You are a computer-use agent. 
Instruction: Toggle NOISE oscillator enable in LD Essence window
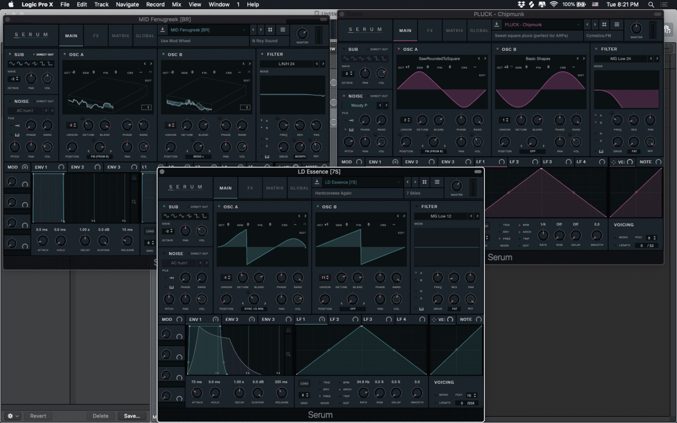[x=164, y=253]
